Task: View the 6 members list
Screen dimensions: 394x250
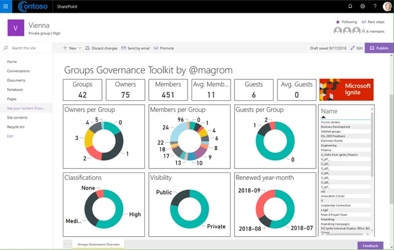Action: tap(373, 31)
